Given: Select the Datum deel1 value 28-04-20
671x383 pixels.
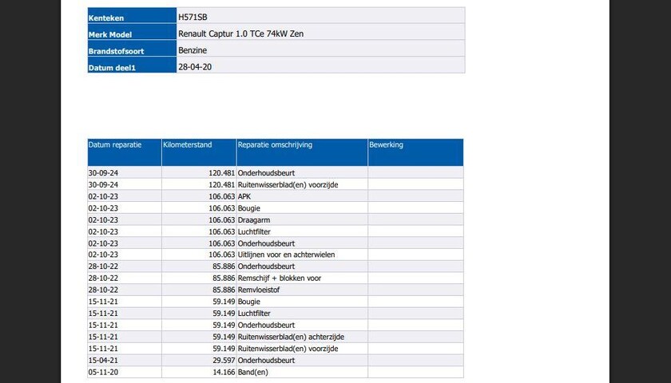Looking at the screenshot, I should 196,67.
